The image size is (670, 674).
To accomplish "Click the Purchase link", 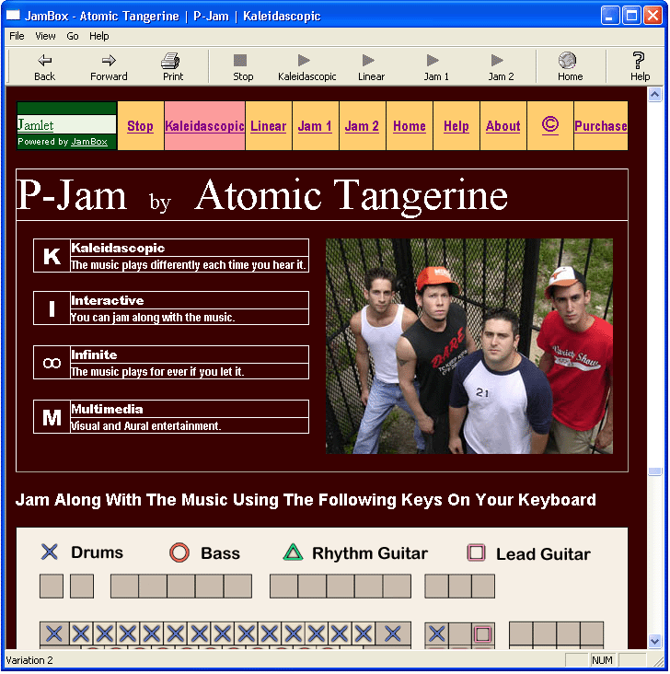I will [x=600, y=126].
